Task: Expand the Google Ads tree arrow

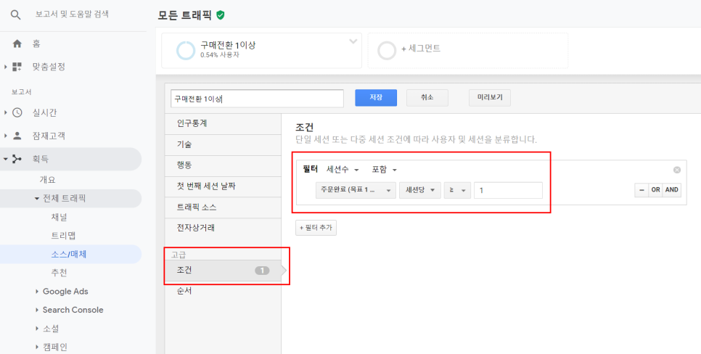Action: [37, 292]
